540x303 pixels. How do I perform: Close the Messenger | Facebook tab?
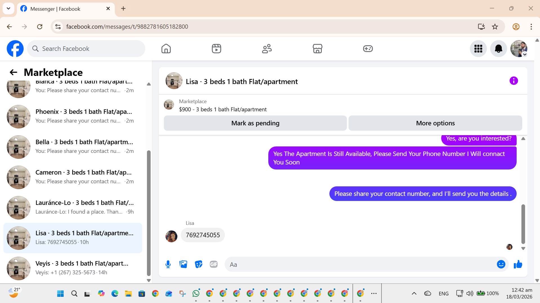coord(108,9)
